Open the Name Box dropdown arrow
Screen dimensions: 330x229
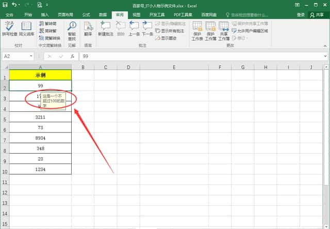pyautogui.click(x=31, y=56)
